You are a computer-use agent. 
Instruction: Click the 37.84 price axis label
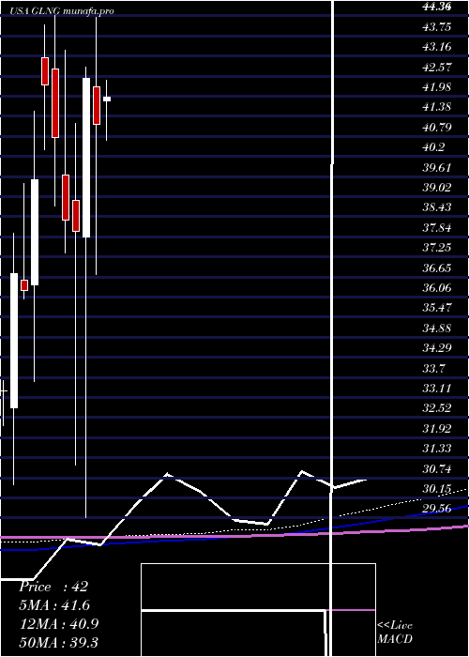[x=437, y=227]
